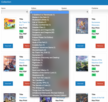Select Things from the Flood (1)

[49, 90]
